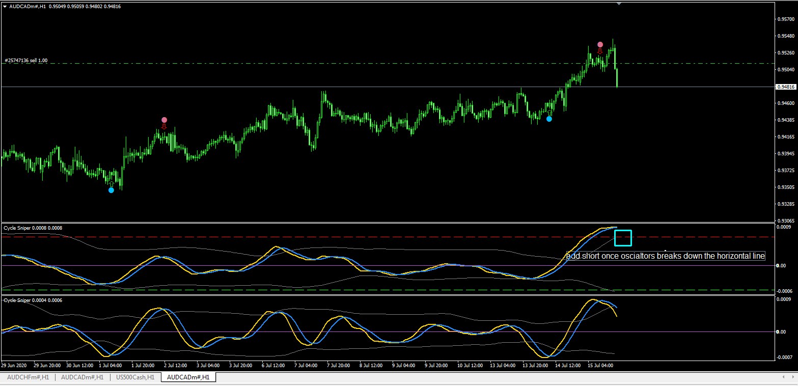Click the '2 Jul 12:00' time axis label
798x386 pixels.
click(176, 366)
